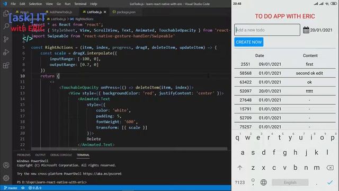The height and width of the screenshot is (191, 339).
Task: Click the terminal prompt line PS D:\Expo
Action: tap(52, 182)
